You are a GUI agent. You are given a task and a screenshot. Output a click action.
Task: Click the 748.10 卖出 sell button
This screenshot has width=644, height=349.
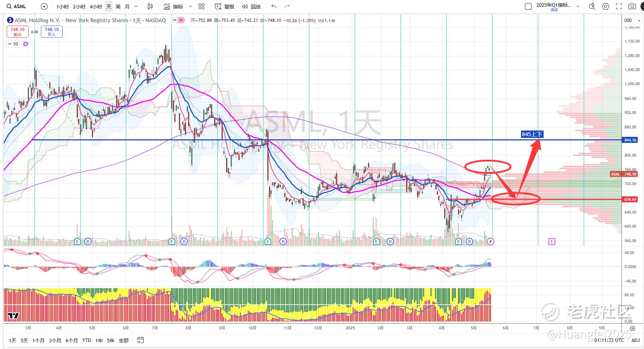coord(17,32)
